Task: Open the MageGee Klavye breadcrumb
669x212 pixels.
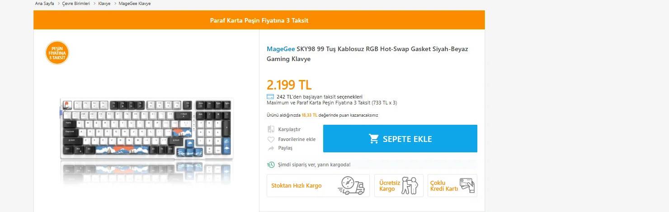Action: 135,4
